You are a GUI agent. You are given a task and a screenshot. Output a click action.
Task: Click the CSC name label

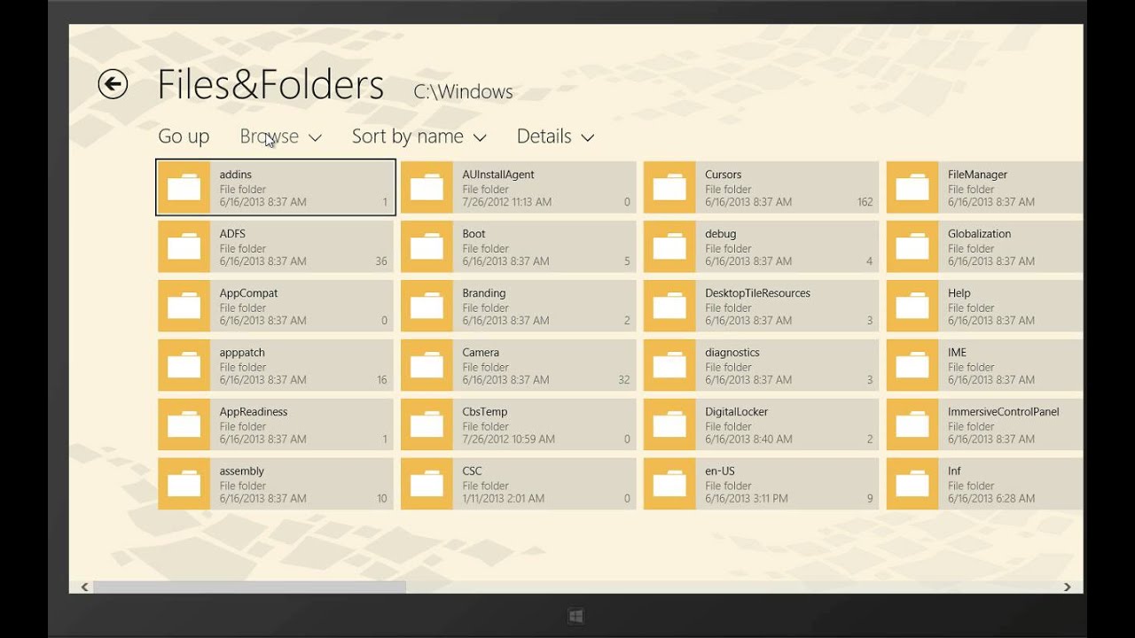[473, 471]
